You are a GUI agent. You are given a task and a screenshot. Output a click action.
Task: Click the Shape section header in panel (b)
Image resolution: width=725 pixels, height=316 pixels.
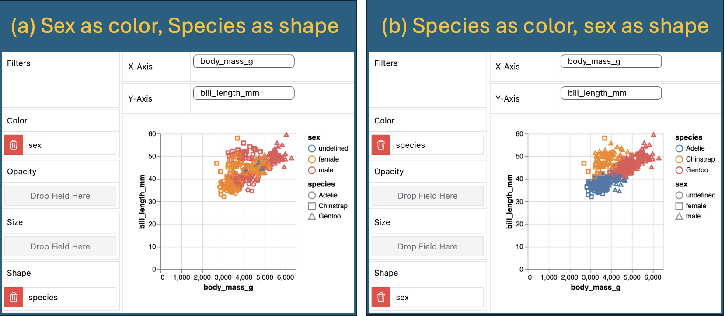click(386, 273)
